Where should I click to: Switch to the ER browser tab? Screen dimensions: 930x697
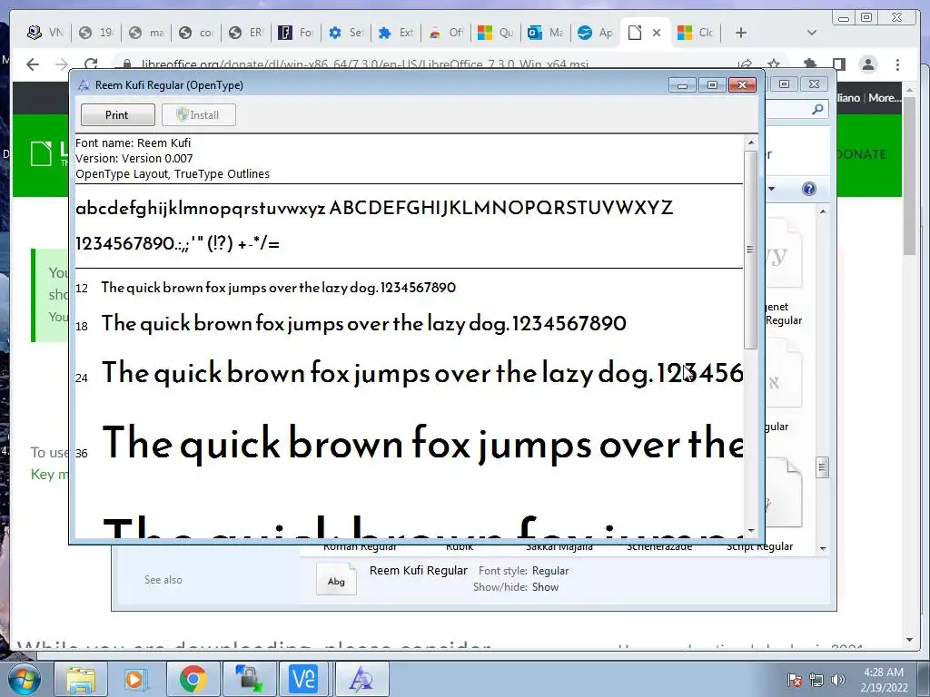coord(245,33)
